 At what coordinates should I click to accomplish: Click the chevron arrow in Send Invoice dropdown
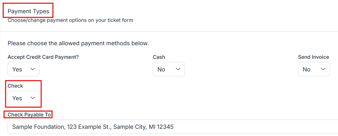323,69
